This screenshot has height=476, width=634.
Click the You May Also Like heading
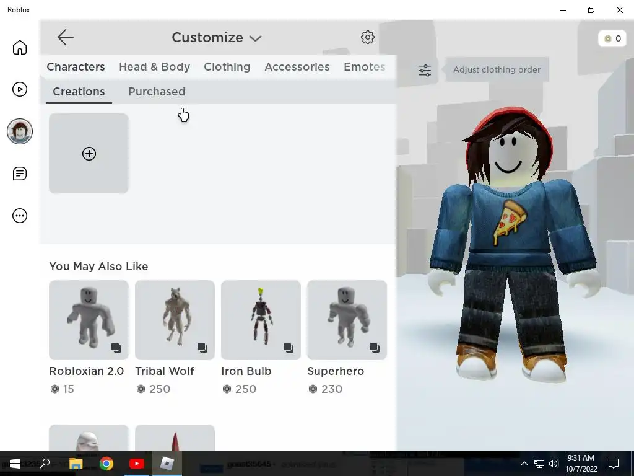coord(98,267)
